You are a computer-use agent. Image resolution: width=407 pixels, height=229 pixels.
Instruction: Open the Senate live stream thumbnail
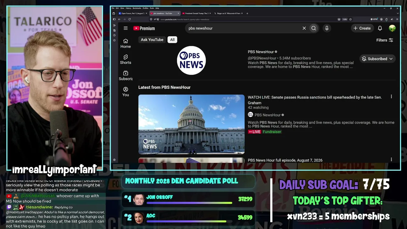(x=191, y=124)
